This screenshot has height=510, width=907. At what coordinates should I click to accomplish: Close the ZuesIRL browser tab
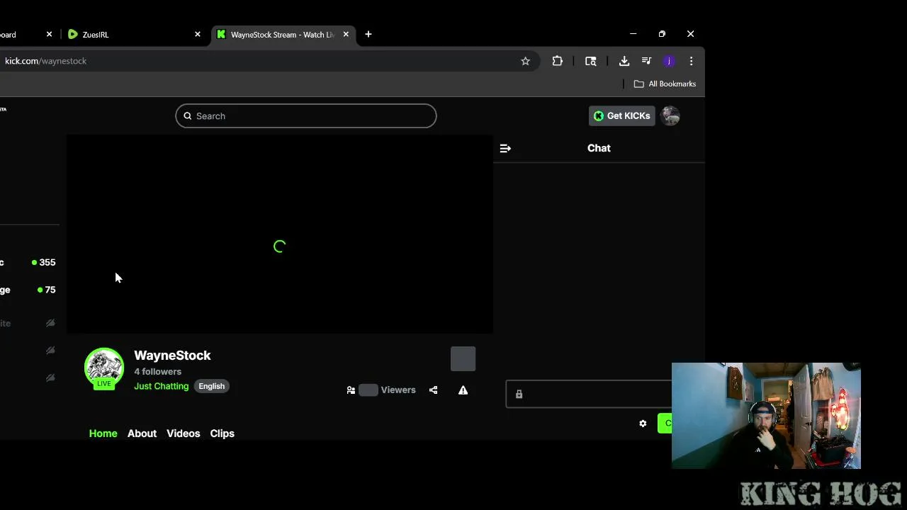[198, 34]
